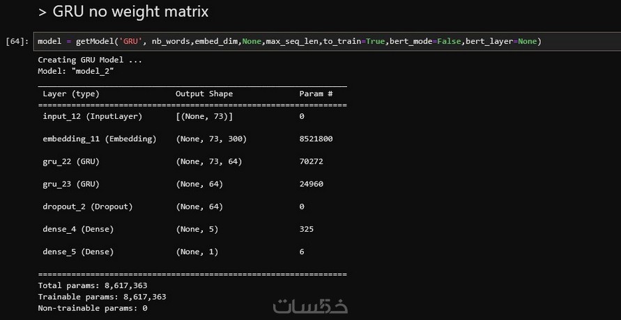The height and width of the screenshot is (320, 621).
Task: Click the 'GRU' string argument in code
Action: pyautogui.click(x=130, y=42)
